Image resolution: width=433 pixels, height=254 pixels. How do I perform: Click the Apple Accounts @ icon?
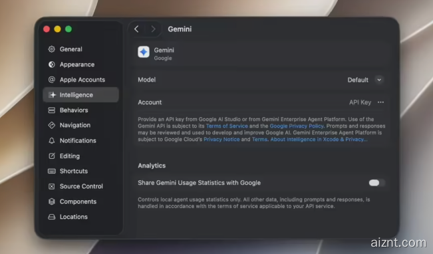pyautogui.click(x=52, y=80)
